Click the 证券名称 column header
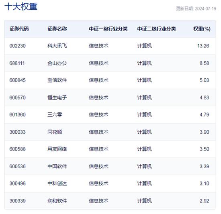Viewport: 221px width, 214px height. [x=57, y=29]
